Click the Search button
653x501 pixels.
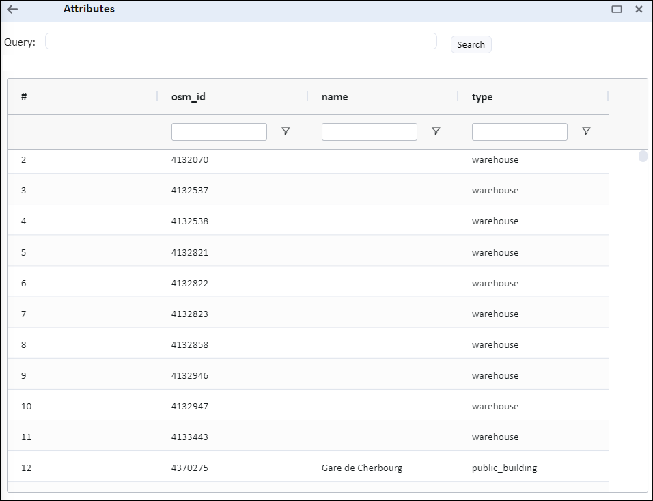pyautogui.click(x=471, y=45)
